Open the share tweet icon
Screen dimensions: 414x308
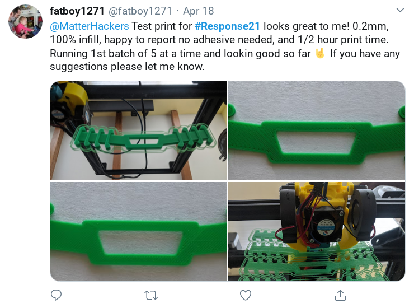(340, 295)
